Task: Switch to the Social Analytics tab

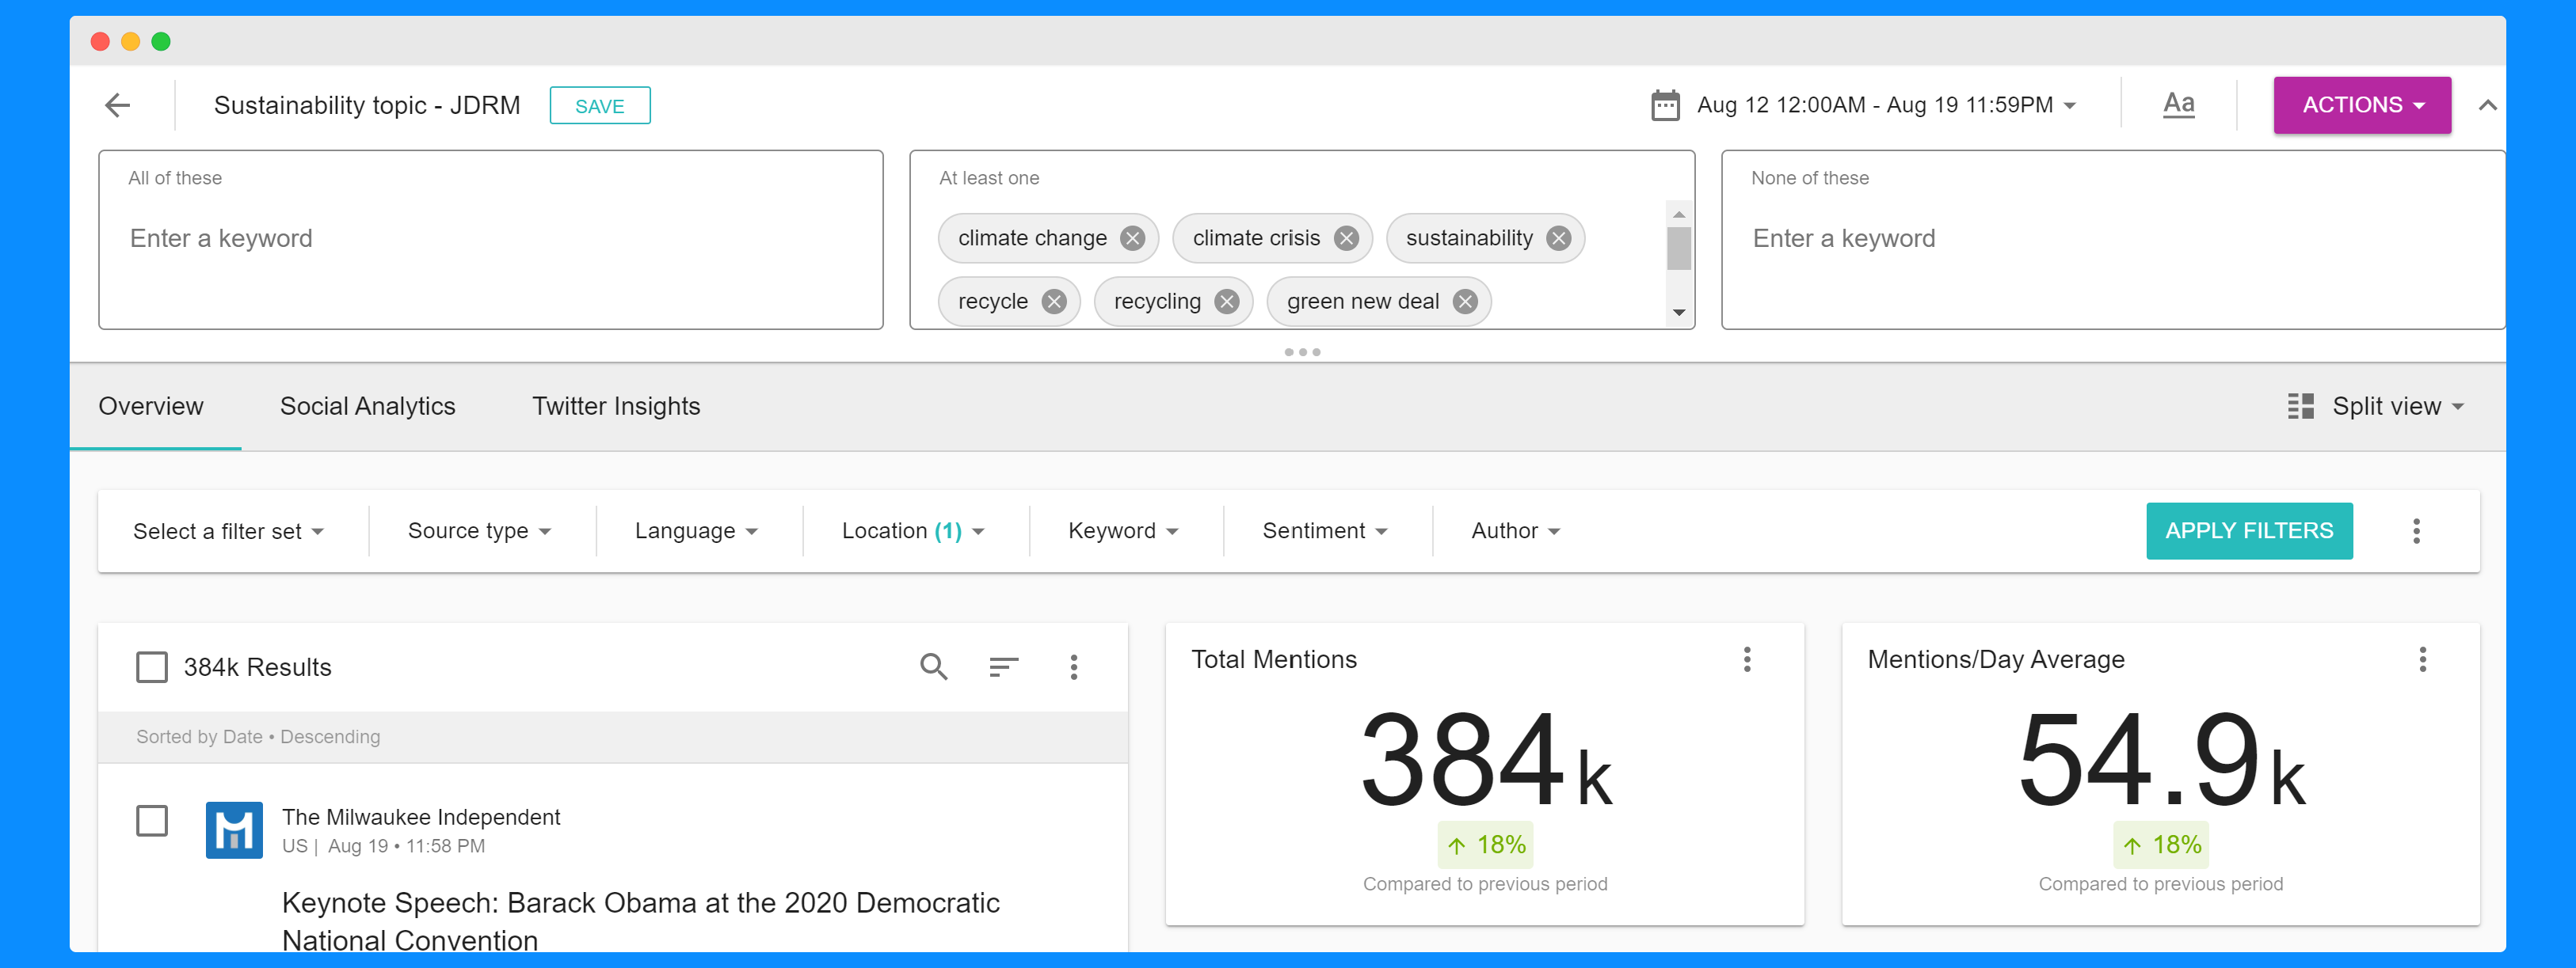Action: pyautogui.click(x=367, y=407)
